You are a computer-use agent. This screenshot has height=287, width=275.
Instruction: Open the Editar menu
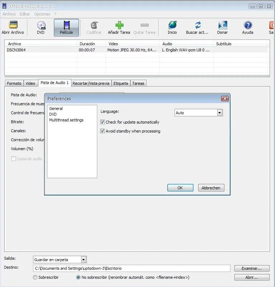(25, 14)
